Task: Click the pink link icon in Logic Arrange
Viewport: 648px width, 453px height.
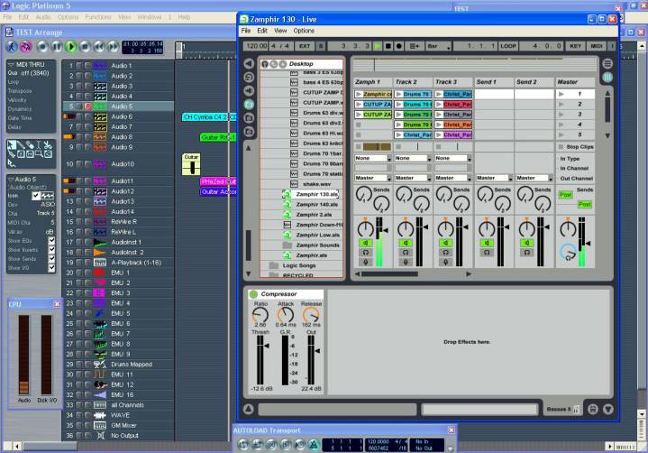Action: point(25,47)
